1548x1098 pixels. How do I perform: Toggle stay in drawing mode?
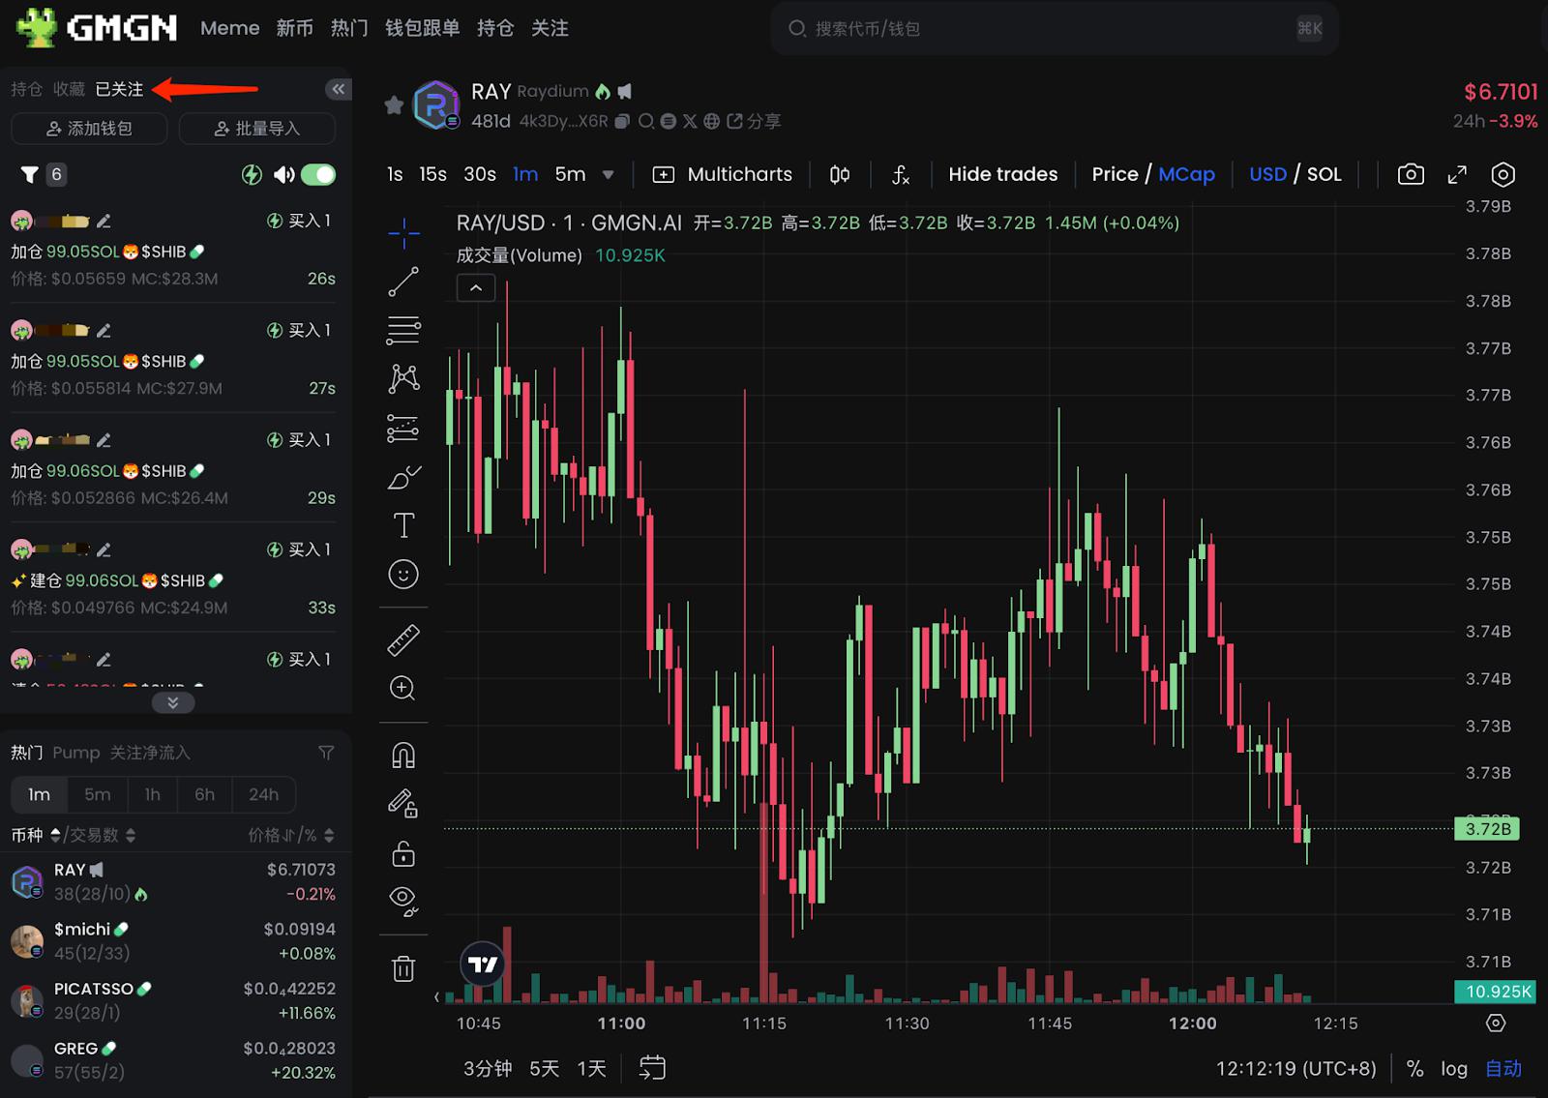point(403,804)
